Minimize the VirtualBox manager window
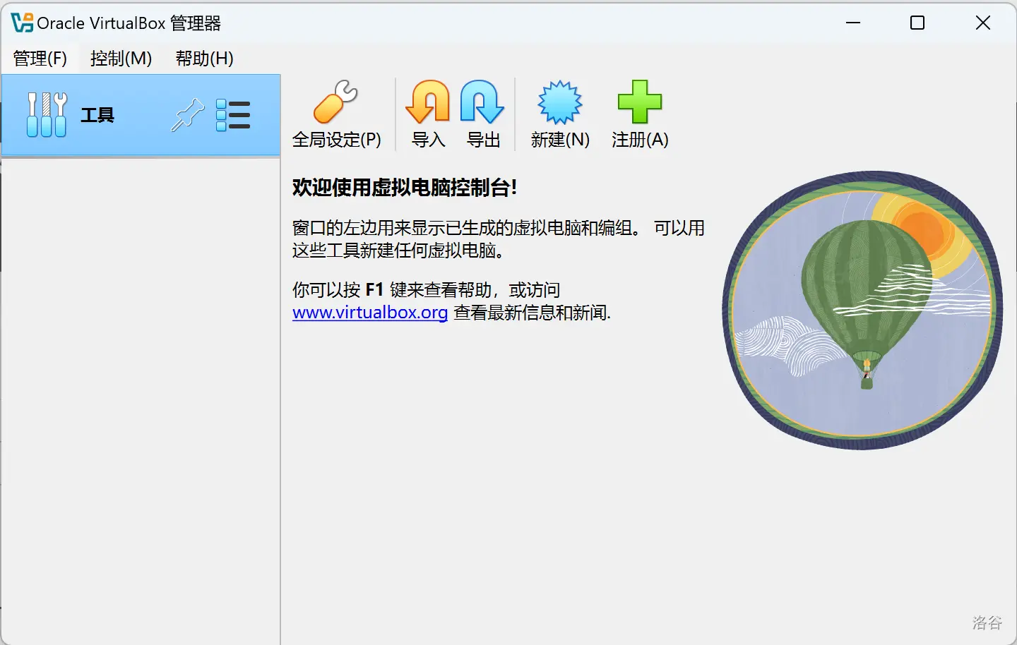This screenshot has width=1017, height=645. pos(853,23)
